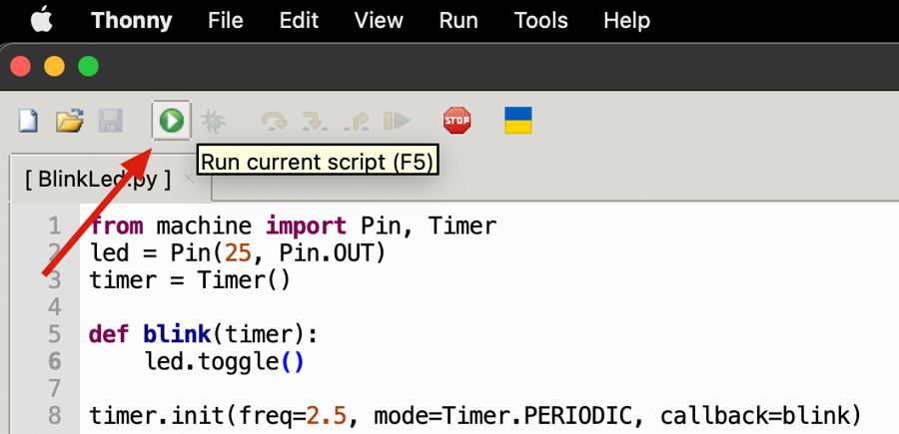Run current script with green play button
The height and width of the screenshot is (434, 899).
[172, 122]
